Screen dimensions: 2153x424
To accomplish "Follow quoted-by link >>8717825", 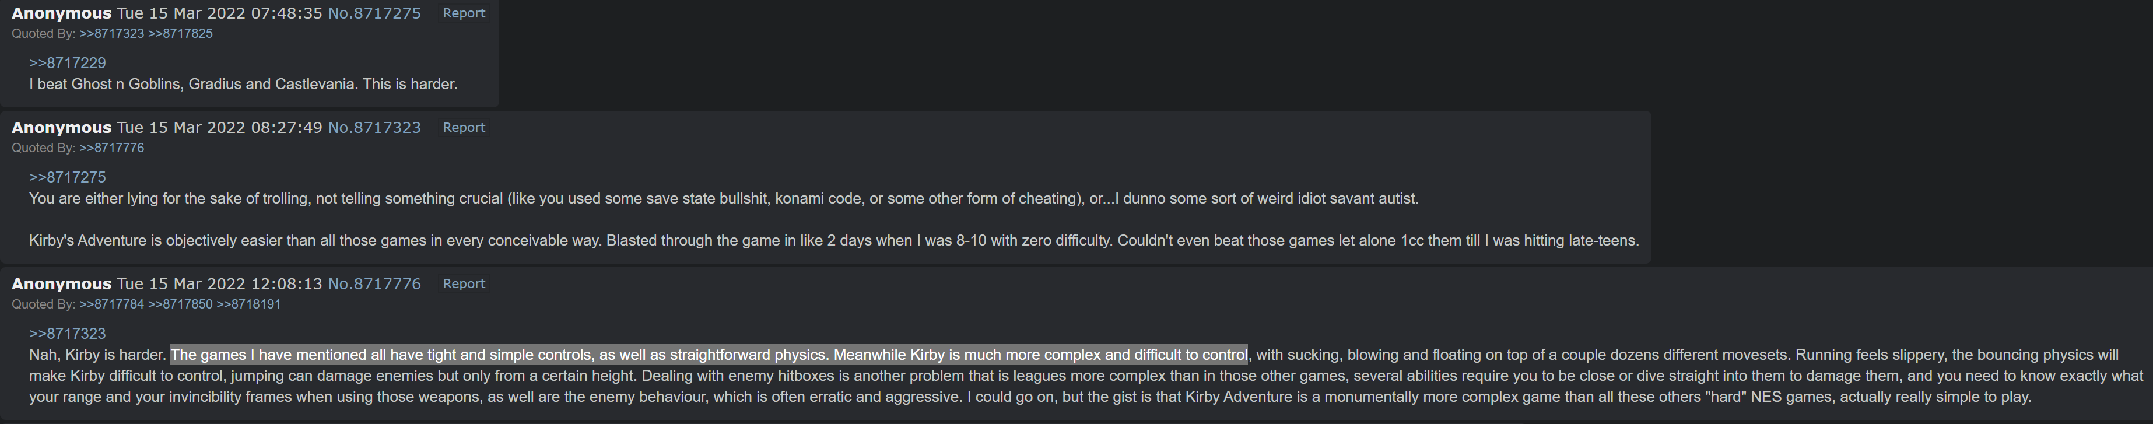I will tap(181, 33).
